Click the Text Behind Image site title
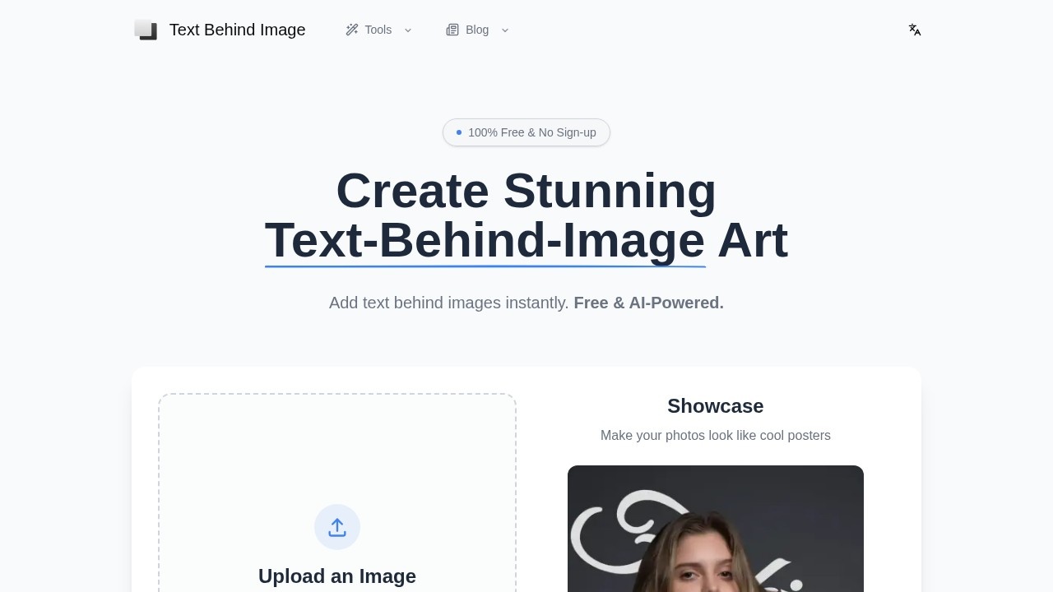 (237, 30)
